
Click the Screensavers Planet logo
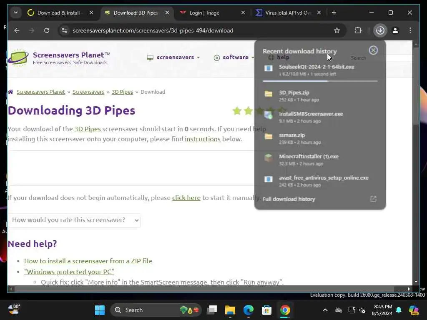point(59,57)
